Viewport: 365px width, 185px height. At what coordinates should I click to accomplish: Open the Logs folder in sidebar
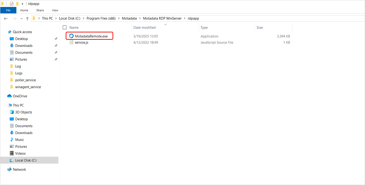pyautogui.click(x=19, y=73)
